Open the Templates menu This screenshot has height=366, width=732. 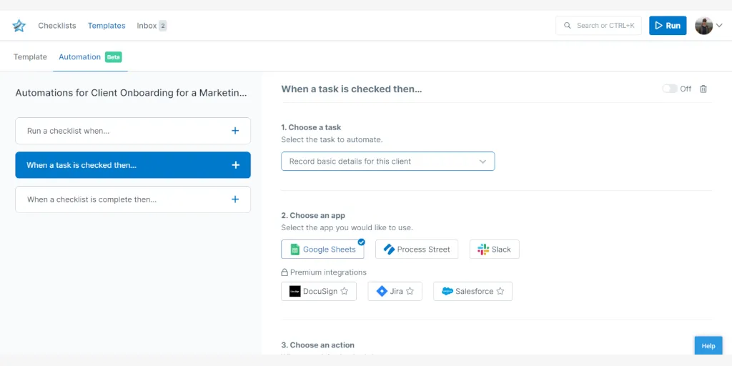point(107,26)
